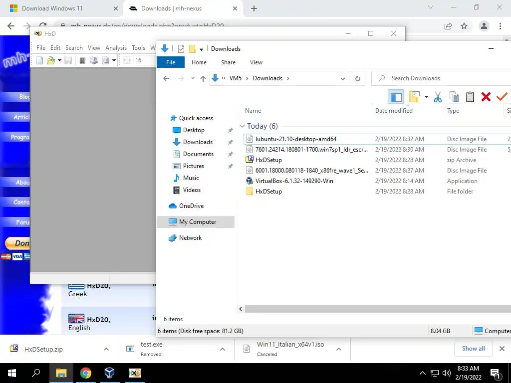Collapse the Today (6) group
Screen dimensions: 511x383
242,126
